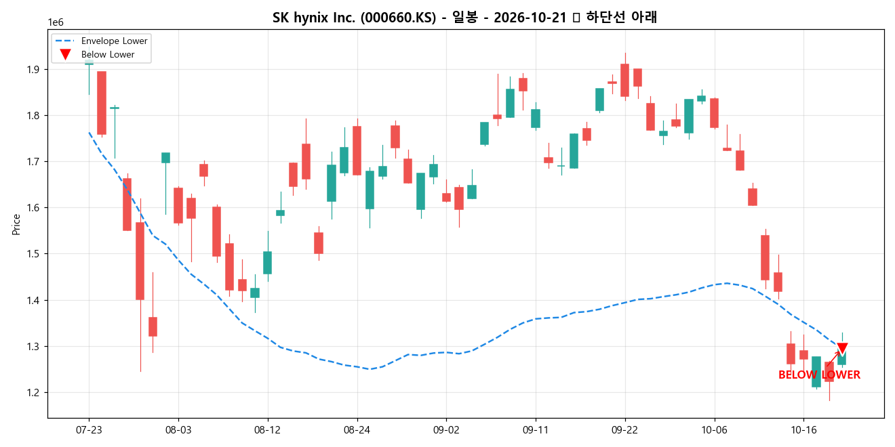
Task: Click the 10-16 x-axis date label
Action: (803, 430)
